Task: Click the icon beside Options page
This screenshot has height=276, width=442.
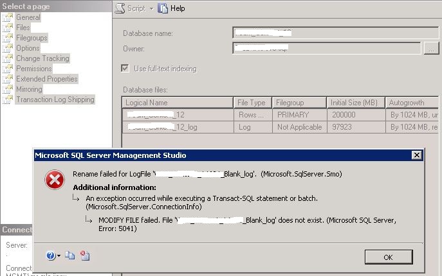Action: [8, 48]
